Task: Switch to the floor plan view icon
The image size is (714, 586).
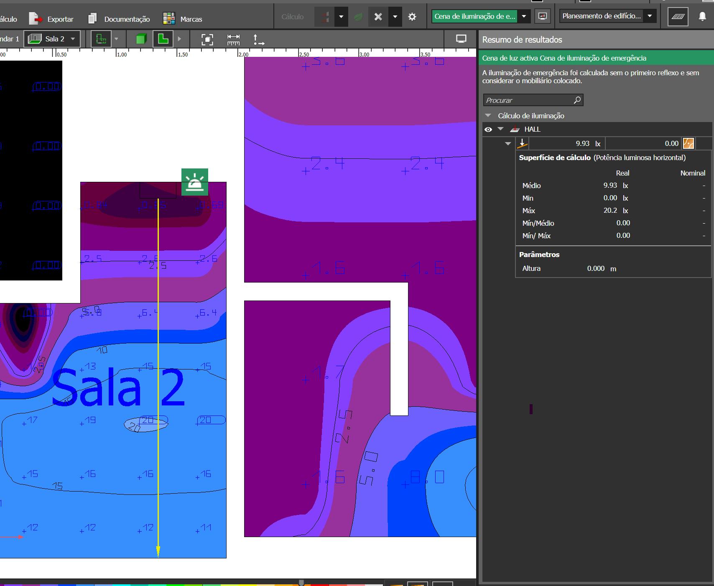Action: 163,39
